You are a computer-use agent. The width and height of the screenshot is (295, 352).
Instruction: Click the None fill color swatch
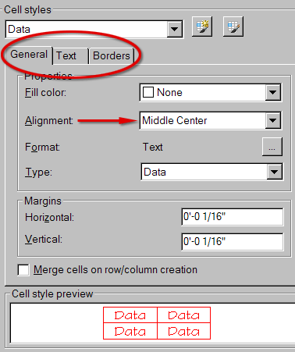point(148,92)
